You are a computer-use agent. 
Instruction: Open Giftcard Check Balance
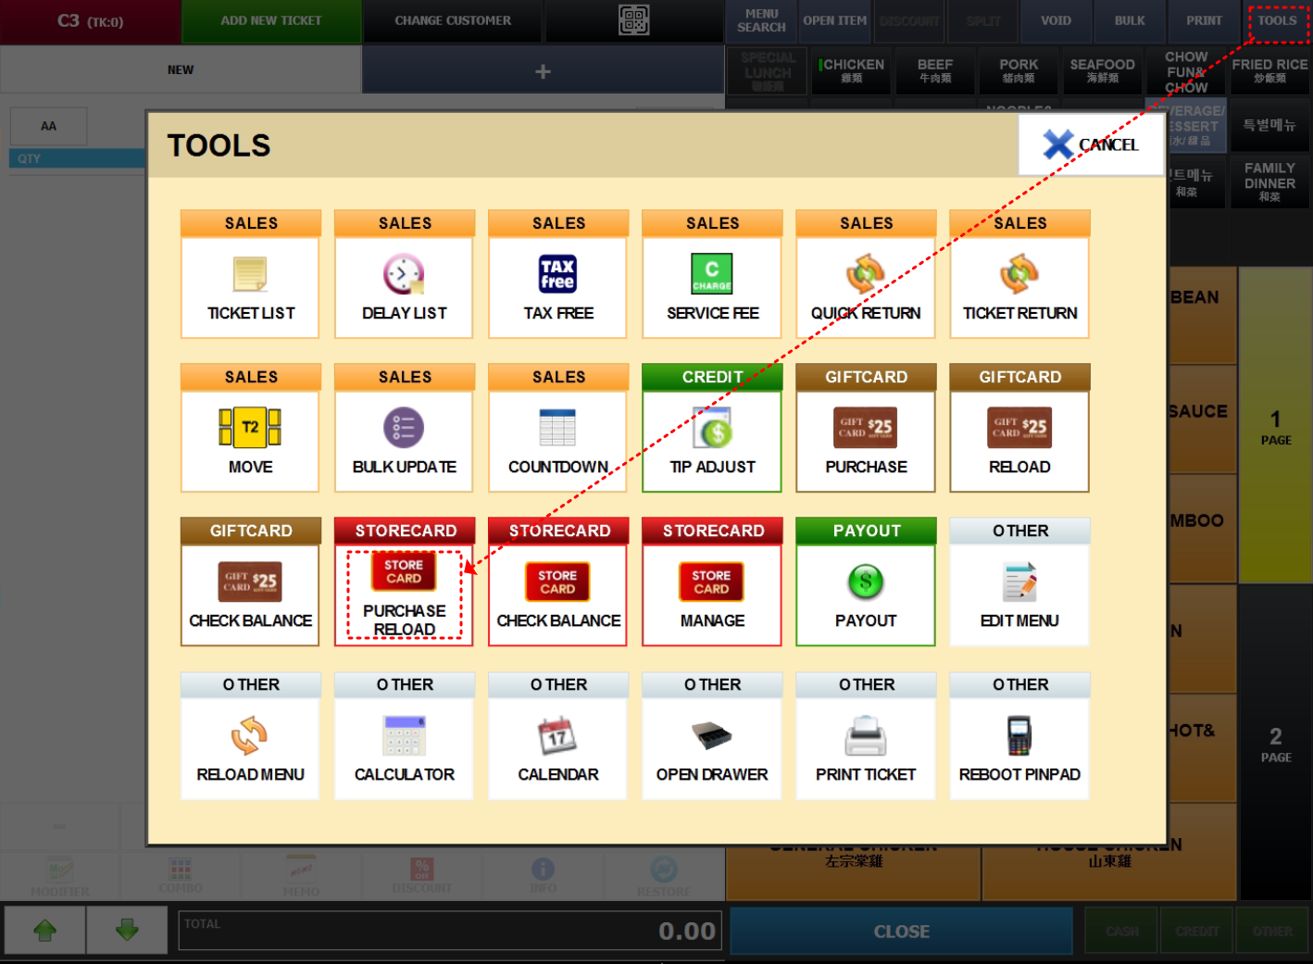[x=250, y=595]
